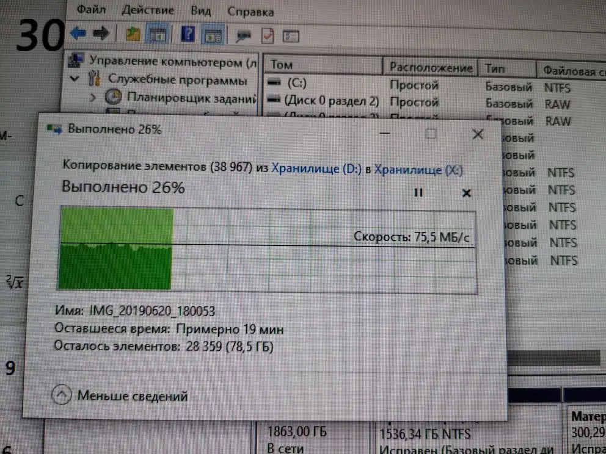Image resolution: width=606 pixels, height=454 pixels.
Task: Sort by the Том column header
Action: pos(323,65)
